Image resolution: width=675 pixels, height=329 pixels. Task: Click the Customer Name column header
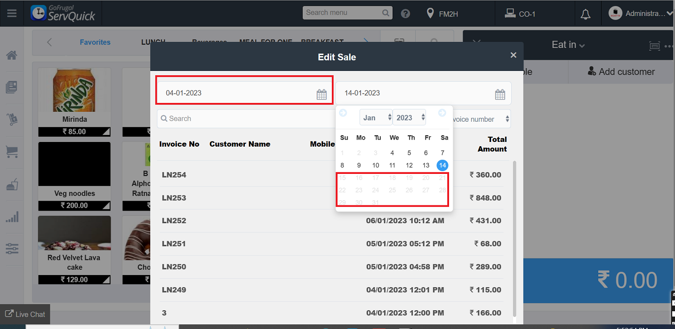(x=240, y=144)
